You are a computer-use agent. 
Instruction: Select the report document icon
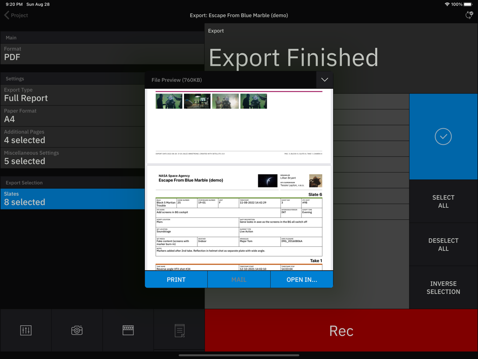(179, 330)
